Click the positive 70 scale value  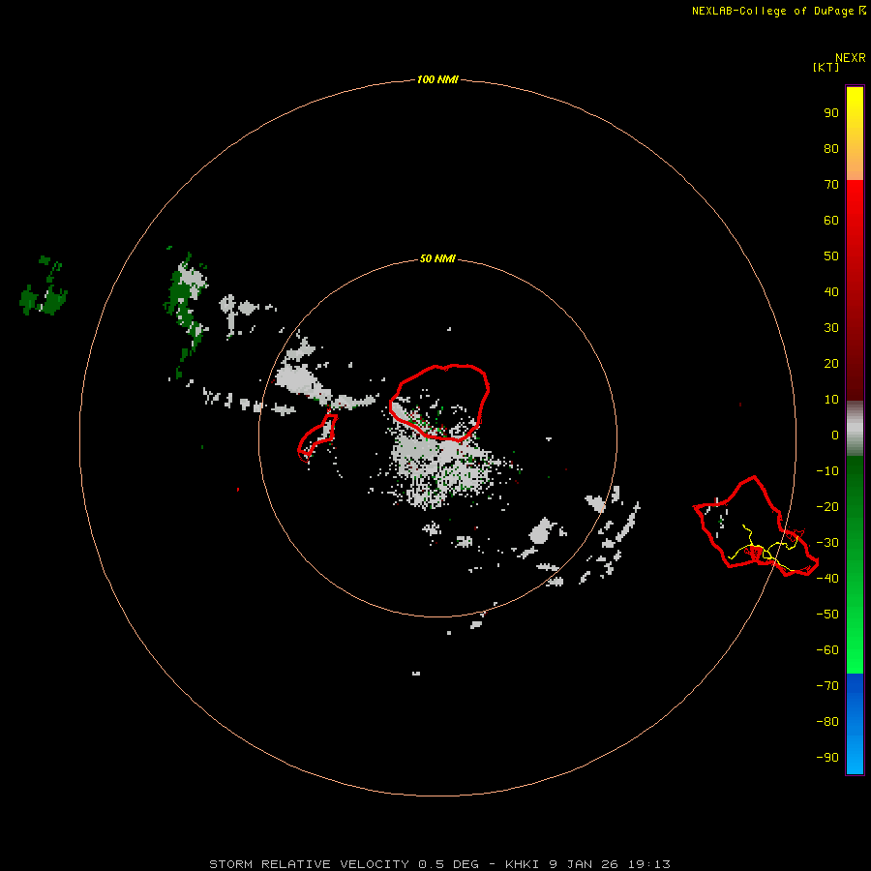click(x=831, y=185)
